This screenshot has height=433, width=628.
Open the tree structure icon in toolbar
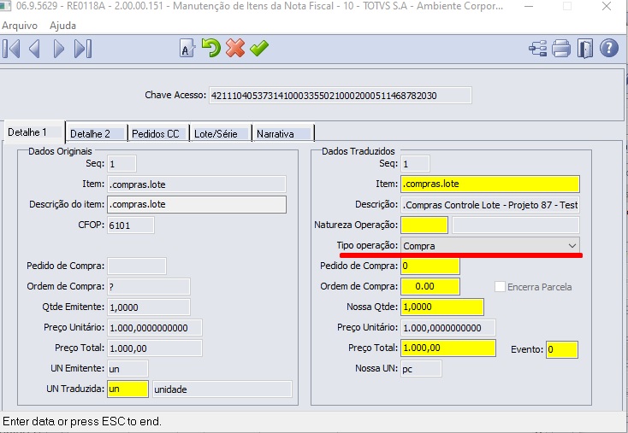538,49
